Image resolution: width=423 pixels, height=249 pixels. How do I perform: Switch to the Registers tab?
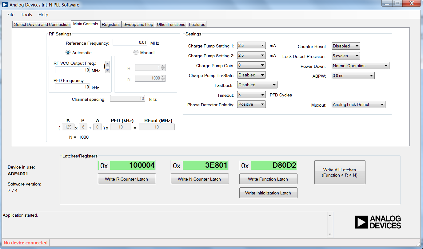pos(111,24)
